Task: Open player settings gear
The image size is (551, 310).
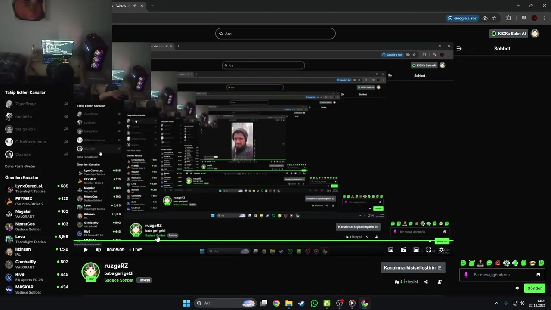Action: [x=441, y=250]
